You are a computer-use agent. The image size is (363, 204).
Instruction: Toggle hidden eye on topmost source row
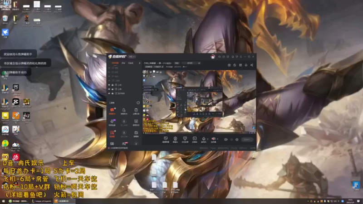[x=109, y=68]
